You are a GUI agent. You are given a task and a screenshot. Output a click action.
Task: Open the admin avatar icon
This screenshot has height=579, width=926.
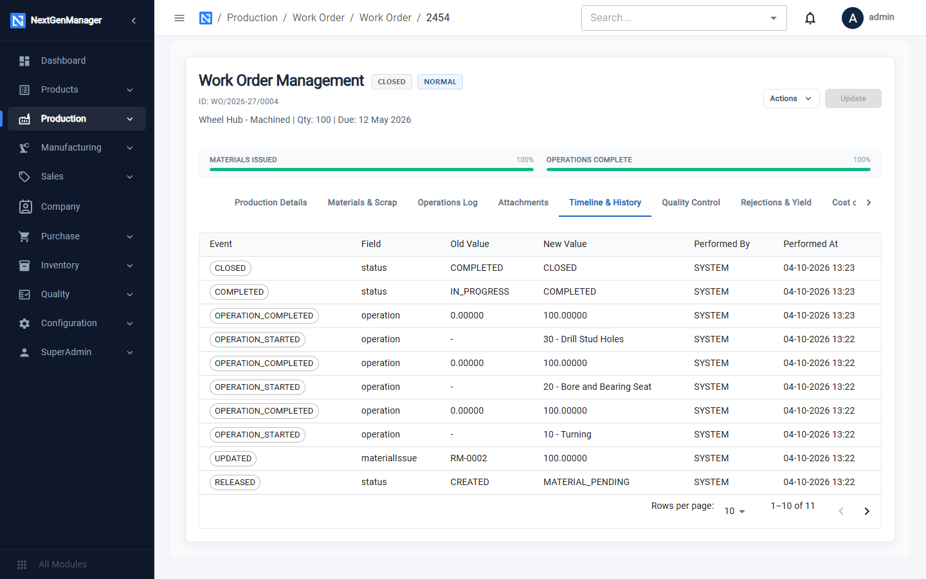[x=853, y=18]
